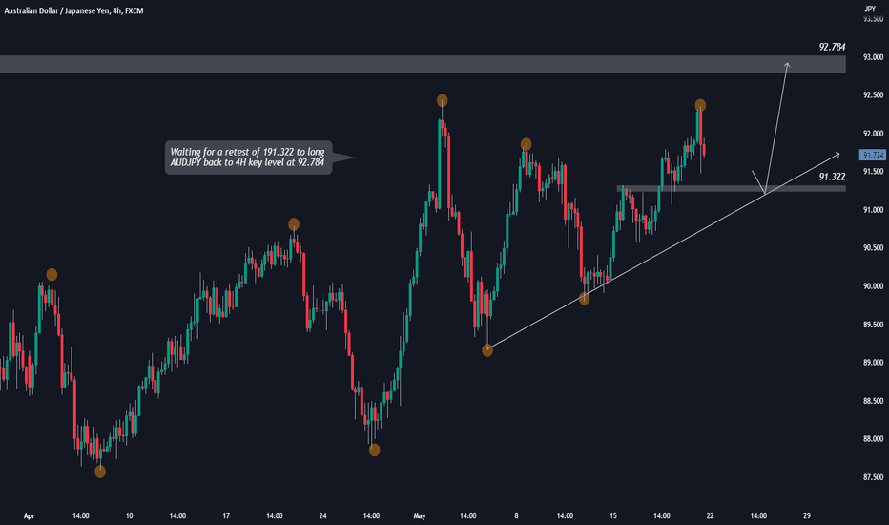The image size is (889, 525).
Task: Click the orange marker on the early May peak
Action: pyautogui.click(x=443, y=101)
